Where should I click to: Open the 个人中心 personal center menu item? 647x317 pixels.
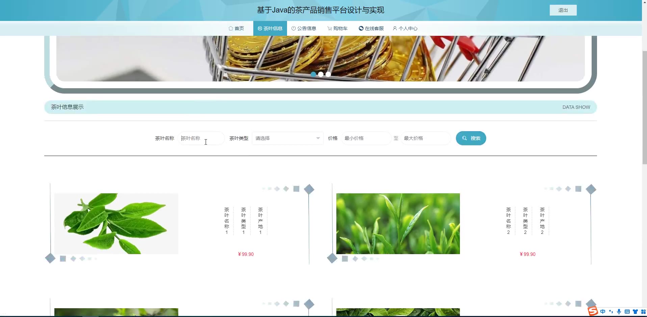[405, 28]
